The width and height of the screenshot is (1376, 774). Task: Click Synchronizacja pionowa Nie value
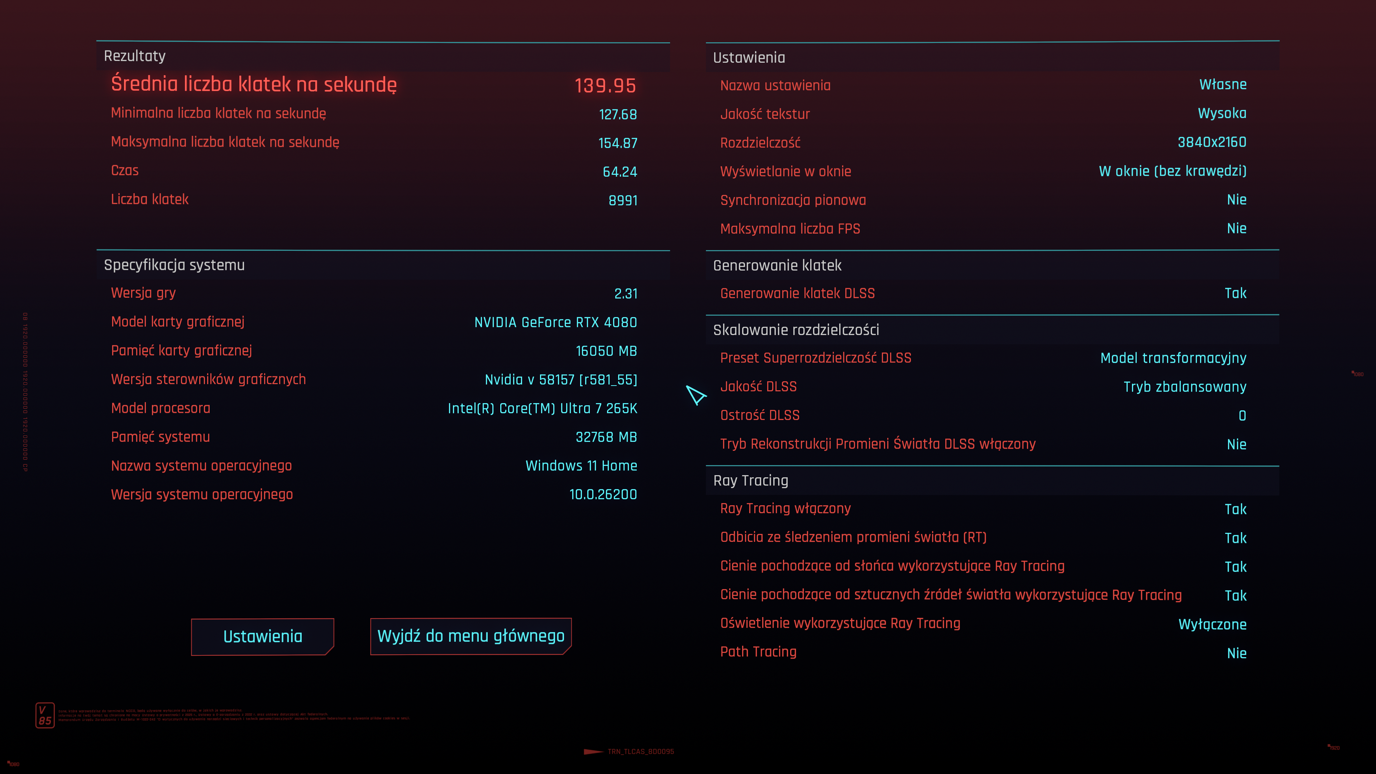(x=1236, y=200)
